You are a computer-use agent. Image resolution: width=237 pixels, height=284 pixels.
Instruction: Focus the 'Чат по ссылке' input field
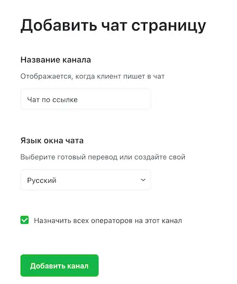(86, 99)
